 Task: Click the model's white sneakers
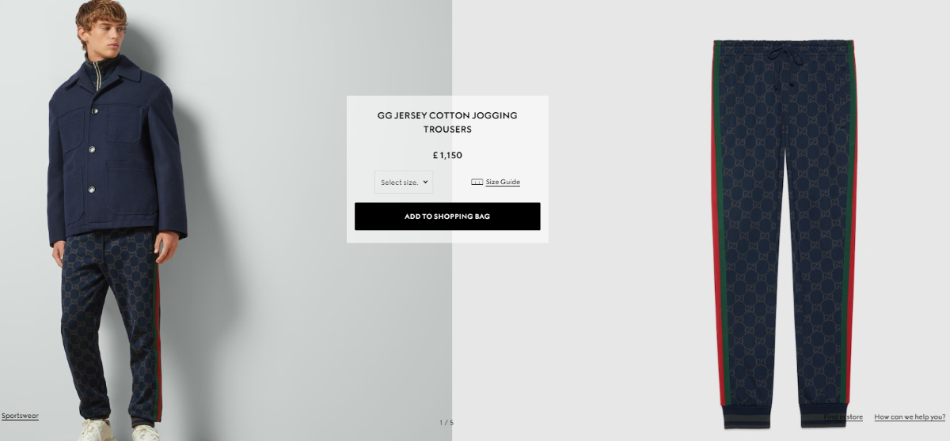[119, 430]
